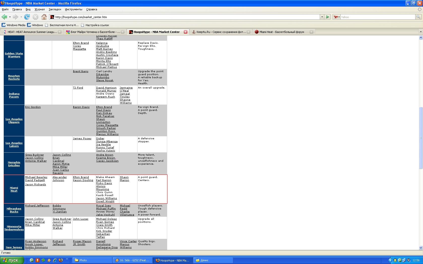Go back using the green Back arrow
423x264 pixels.
click(x=4, y=17)
